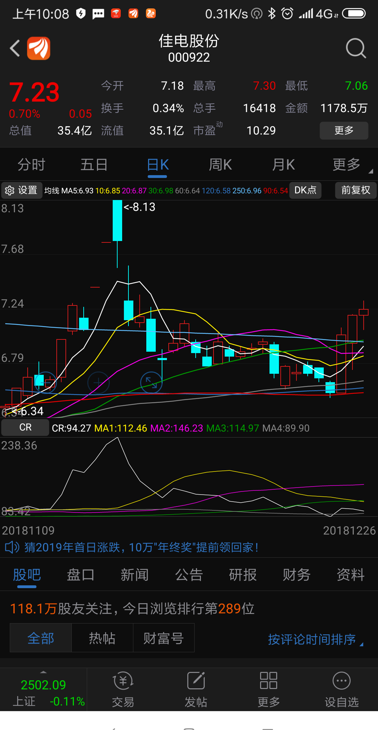Tap the 20181226 end date label

pyautogui.click(x=349, y=531)
